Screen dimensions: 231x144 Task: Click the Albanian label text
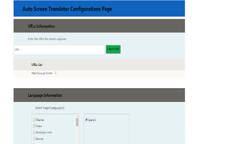tap(40, 120)
